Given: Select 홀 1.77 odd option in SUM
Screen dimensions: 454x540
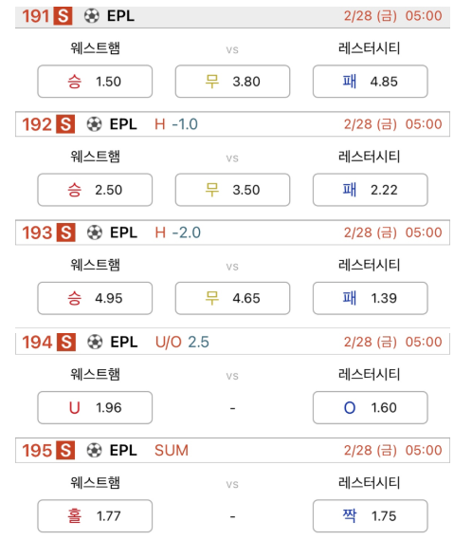Looking at the screenshot, I should click(x=95, y=516).
